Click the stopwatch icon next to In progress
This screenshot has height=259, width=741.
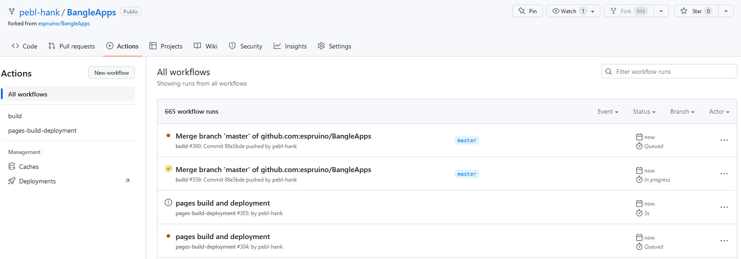pos(639,179)
